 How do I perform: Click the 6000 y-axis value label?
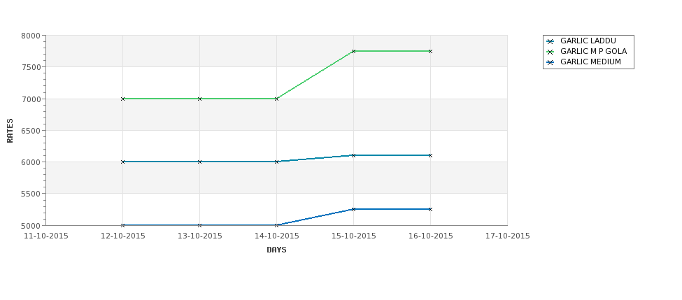tap(31, 162)
